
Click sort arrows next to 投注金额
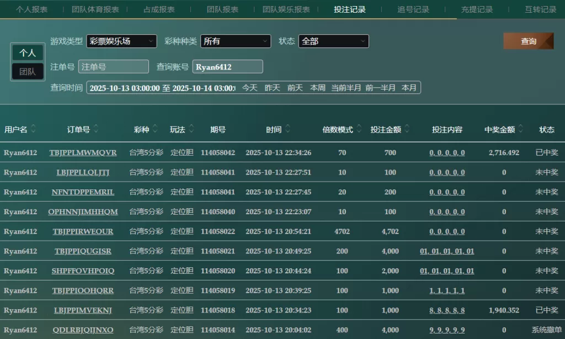[407, 129]
